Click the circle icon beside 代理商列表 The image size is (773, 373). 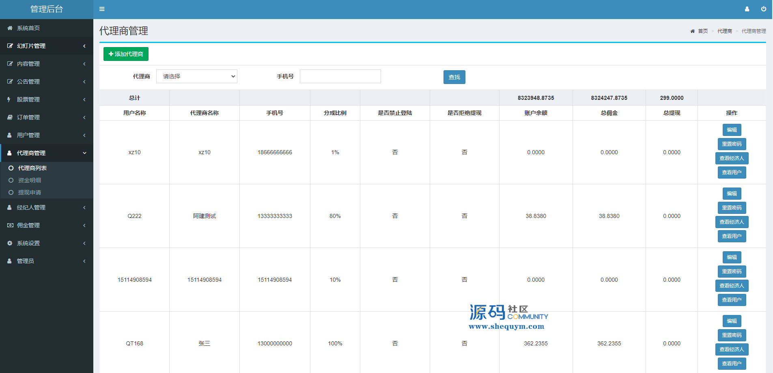tap(11, 168)
